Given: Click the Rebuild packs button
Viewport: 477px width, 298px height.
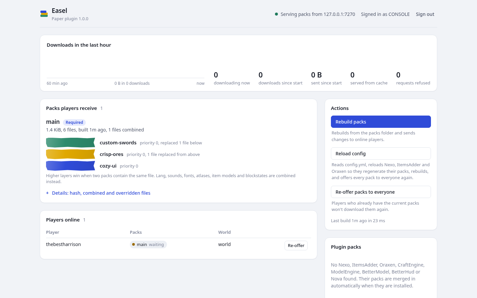Looking at the screenshot, I should coord(381,122).
